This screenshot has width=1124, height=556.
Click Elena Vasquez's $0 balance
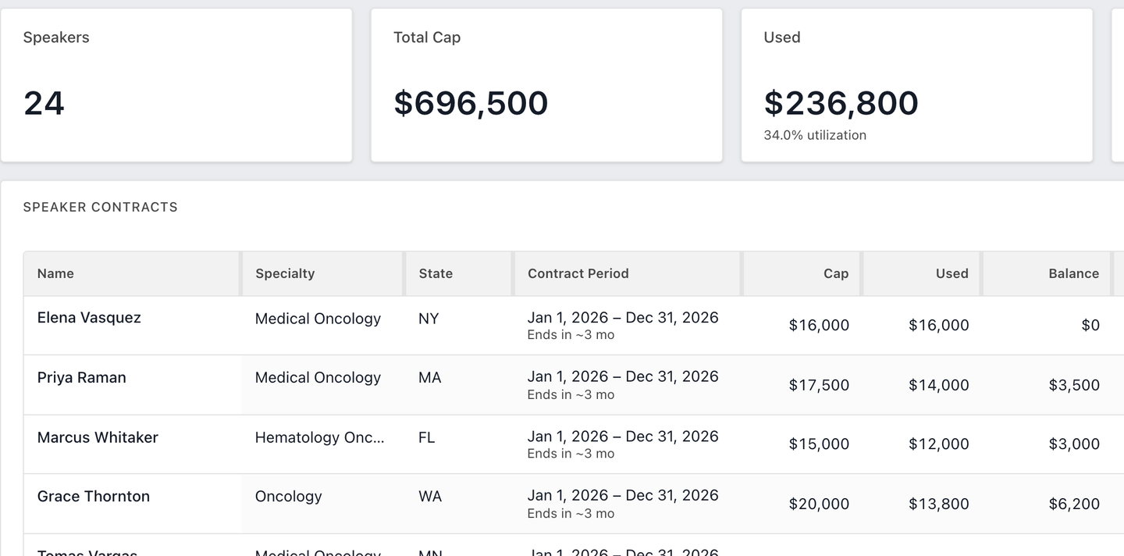pyautogui.click(x=1090, y=326)
